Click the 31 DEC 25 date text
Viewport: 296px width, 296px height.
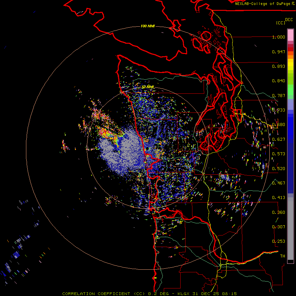(206, 294)
